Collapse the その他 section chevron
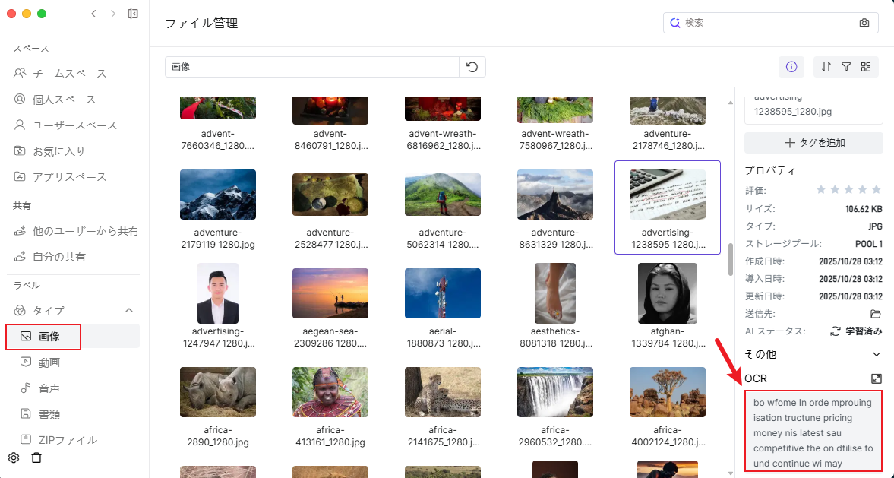894x478 pixels. click(876, 354)
